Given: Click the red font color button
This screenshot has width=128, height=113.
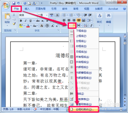Looking at the screenshot, I should [28, 26].
